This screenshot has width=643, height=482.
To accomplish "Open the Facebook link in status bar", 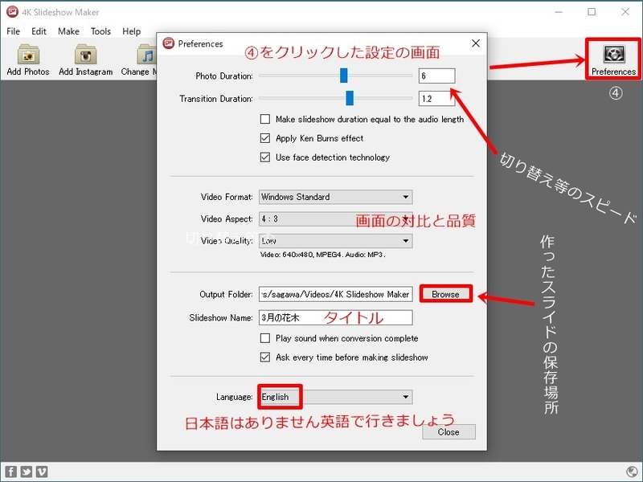I will (x=11, y=472).
